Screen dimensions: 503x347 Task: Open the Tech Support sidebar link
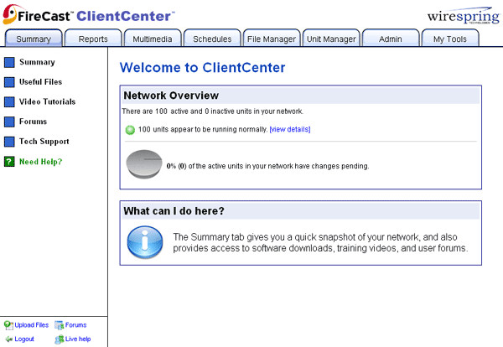(x=44, y=142)
